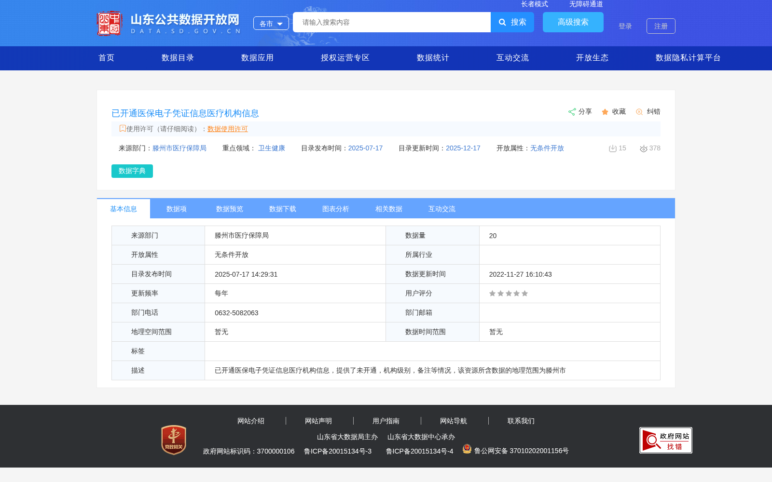Click 滕州市医疗保障局 source department link
The image size is (772, 482).
tap(179, 148)
